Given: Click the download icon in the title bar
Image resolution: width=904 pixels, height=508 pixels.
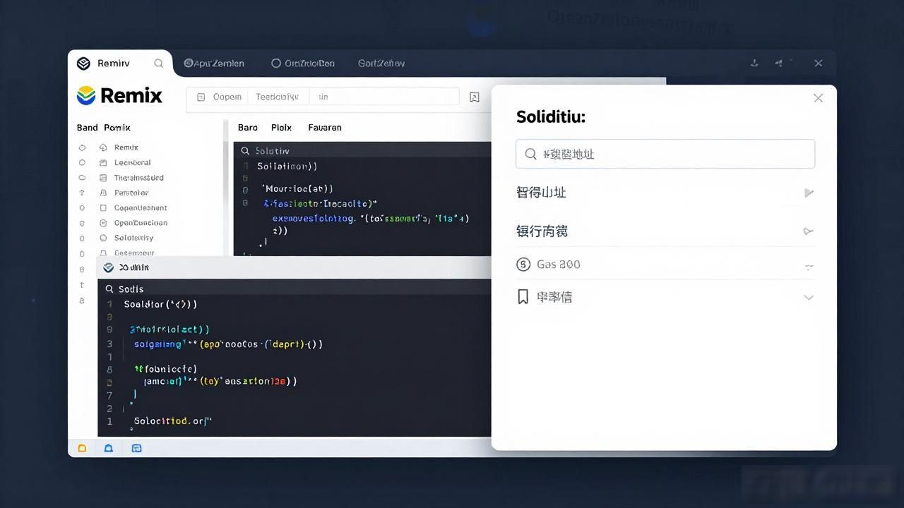Looking at the screenshot, I should [754, 63].
